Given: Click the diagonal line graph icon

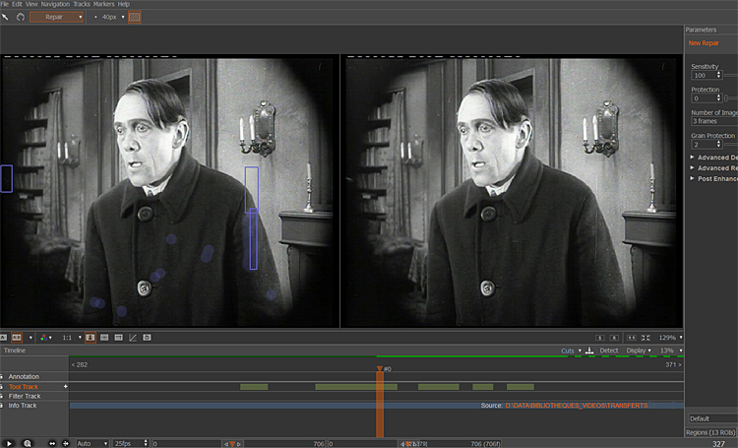Looking at the screenshot, I should (x=133, y=338).
